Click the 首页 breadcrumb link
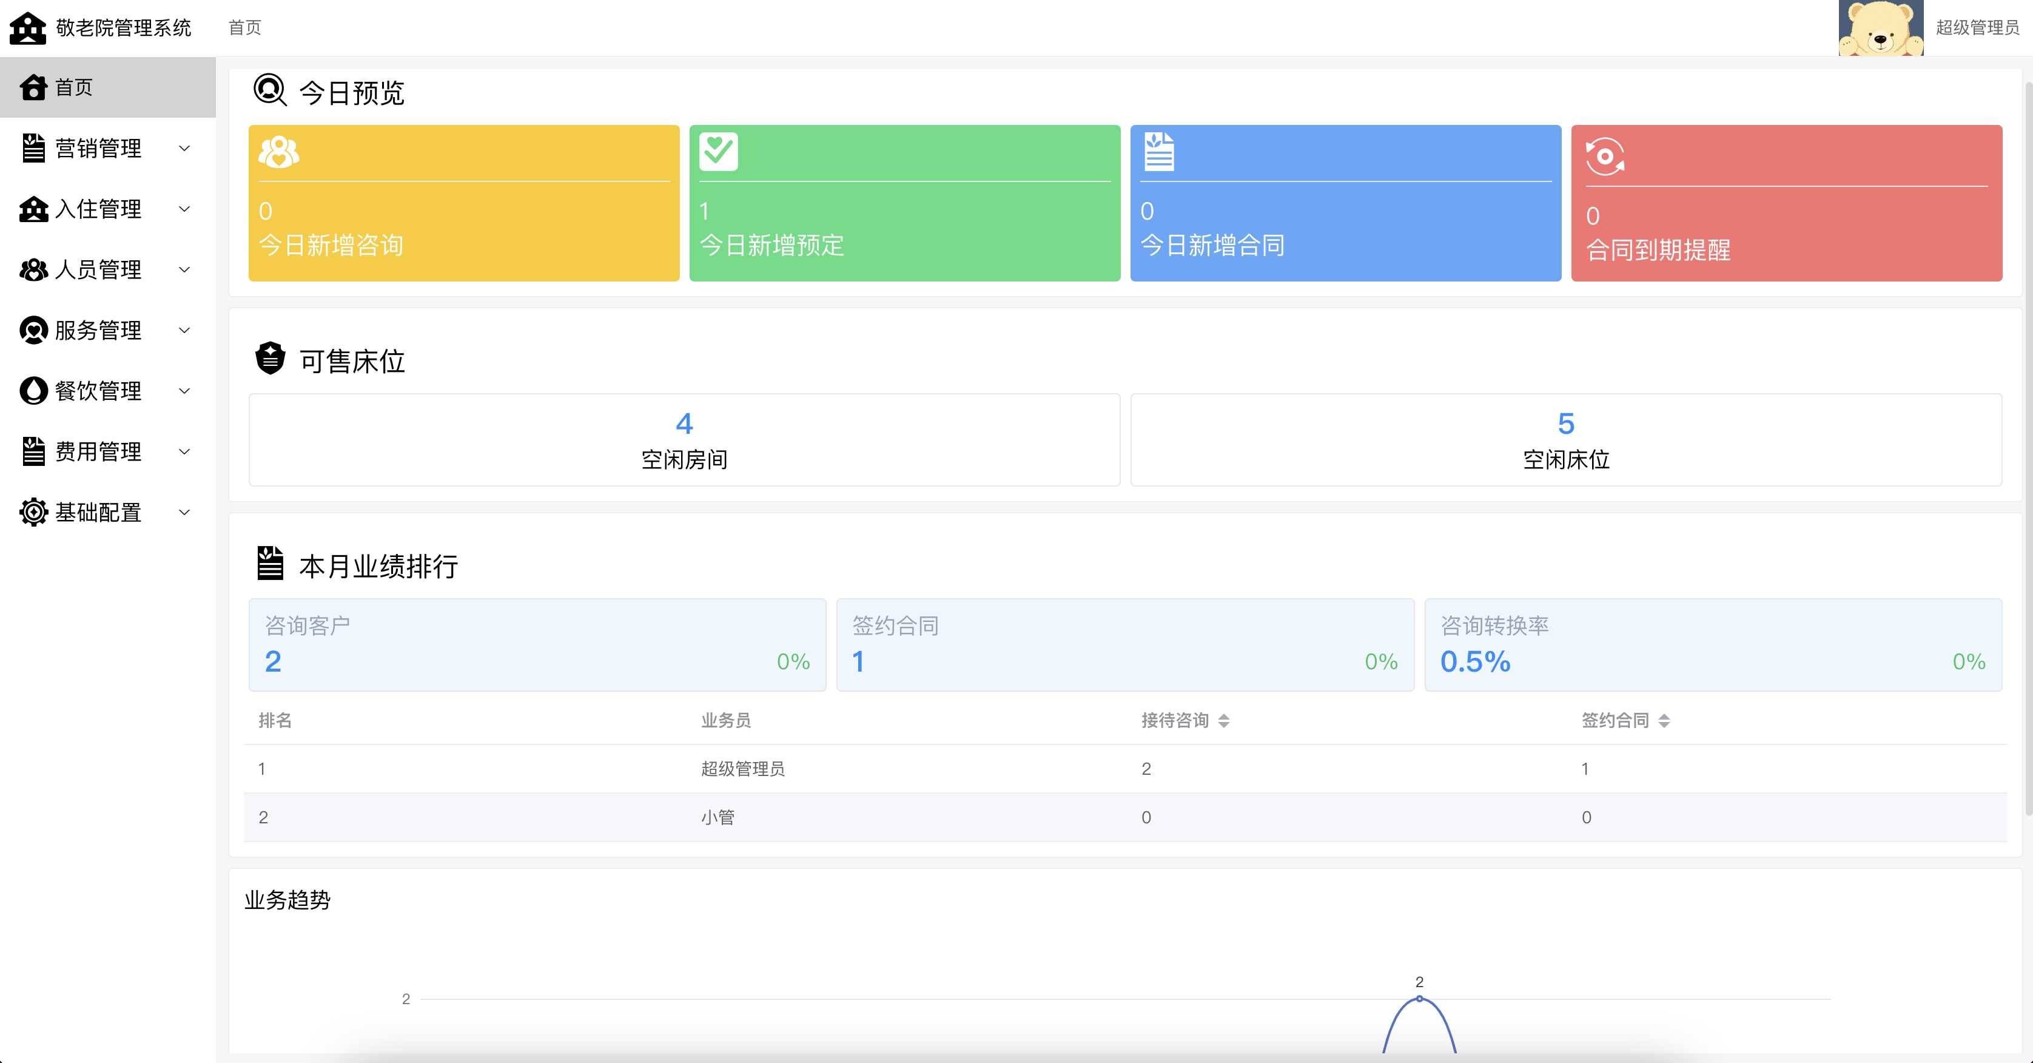 click(244, 28)
